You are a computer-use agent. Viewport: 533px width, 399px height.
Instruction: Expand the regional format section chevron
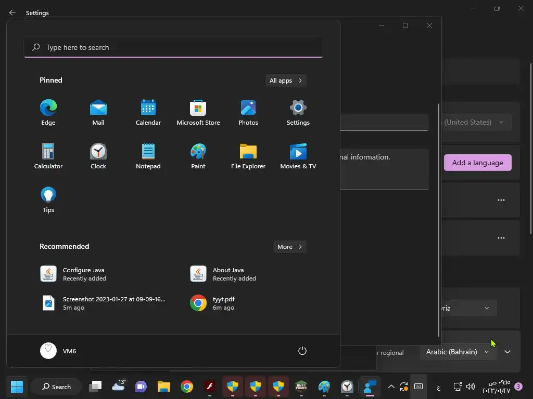click(507, 352)
